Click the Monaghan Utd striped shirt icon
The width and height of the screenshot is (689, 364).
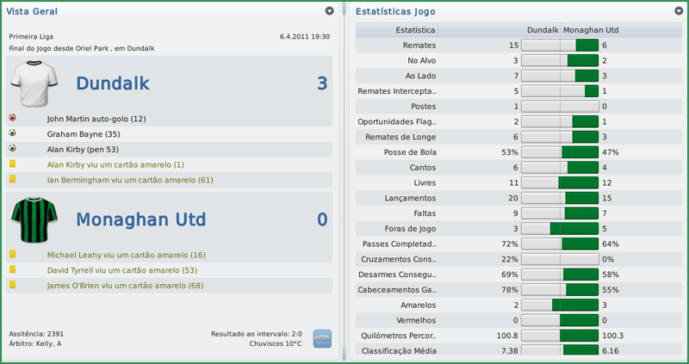coord(34,219)
